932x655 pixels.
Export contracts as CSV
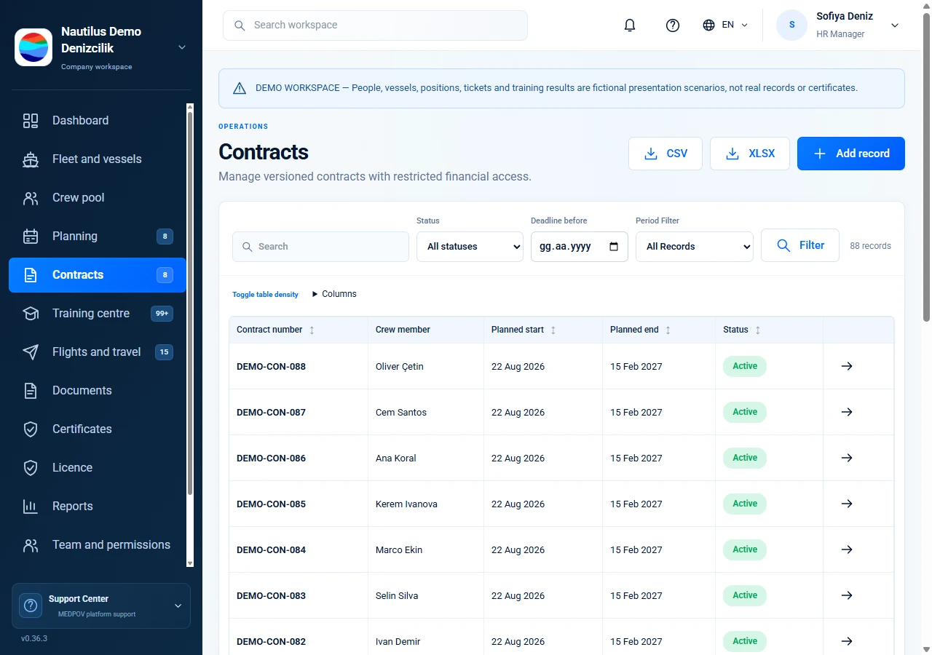666,154
